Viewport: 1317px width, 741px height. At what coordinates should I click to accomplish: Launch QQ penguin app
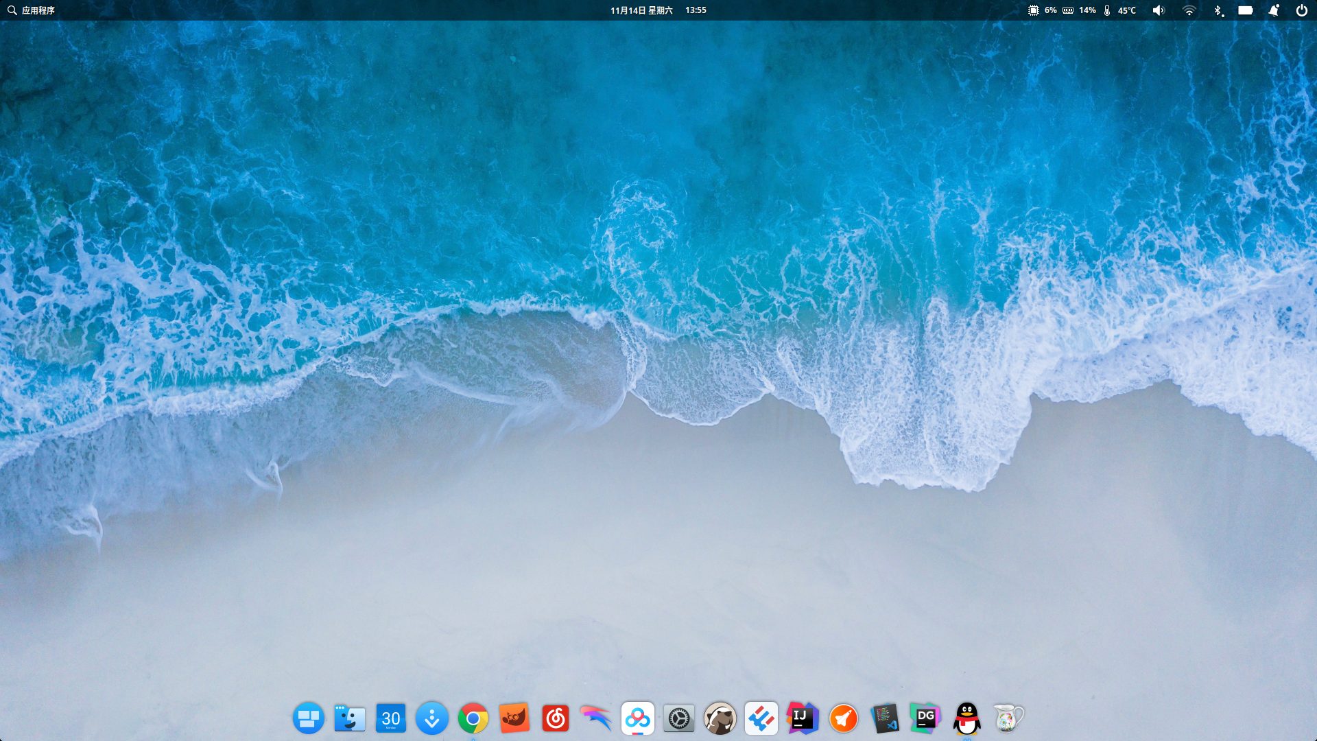pos(966,718)
